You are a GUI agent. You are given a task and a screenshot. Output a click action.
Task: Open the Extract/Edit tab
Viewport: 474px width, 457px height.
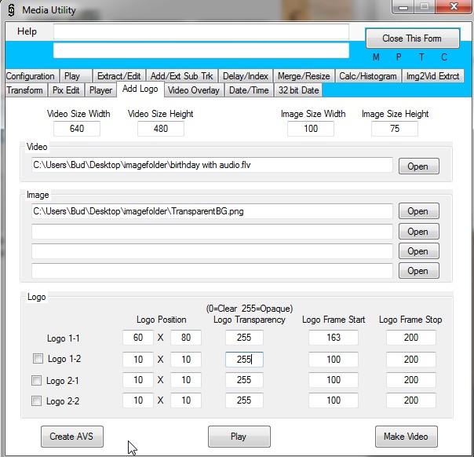(x=119, y=76)
